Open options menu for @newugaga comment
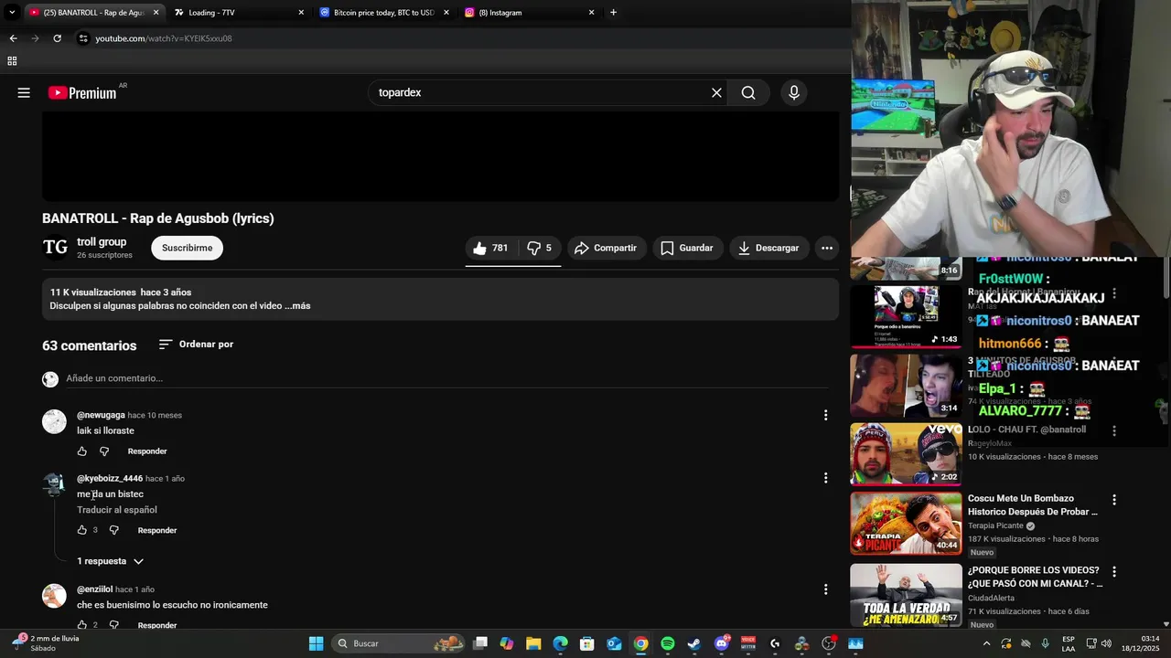The image size is (1171, 658). (x=825, y=415)
